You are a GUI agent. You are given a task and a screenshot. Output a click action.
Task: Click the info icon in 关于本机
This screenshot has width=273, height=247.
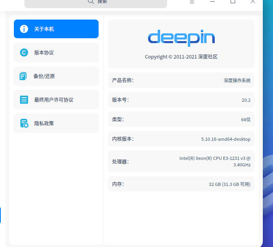tap(24, 29)
